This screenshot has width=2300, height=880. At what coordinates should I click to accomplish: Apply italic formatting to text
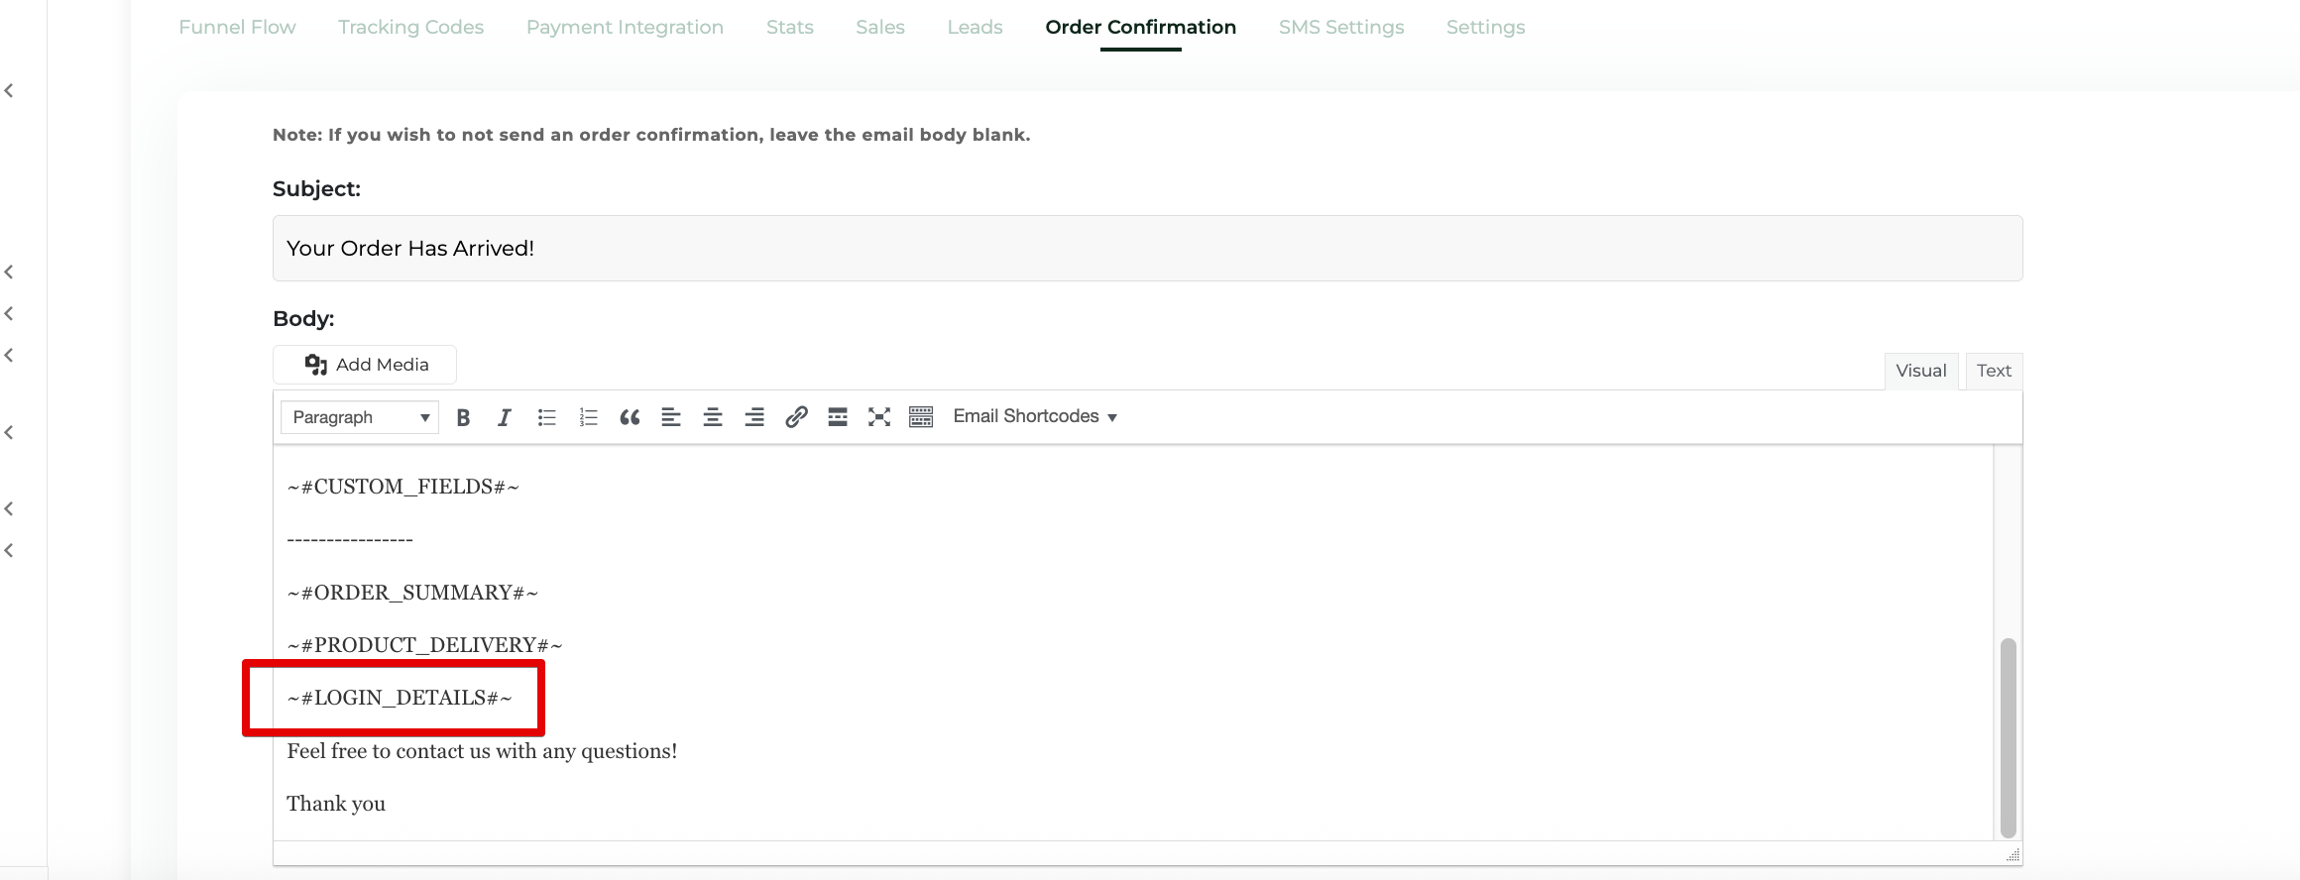click(x=505, y=417)
